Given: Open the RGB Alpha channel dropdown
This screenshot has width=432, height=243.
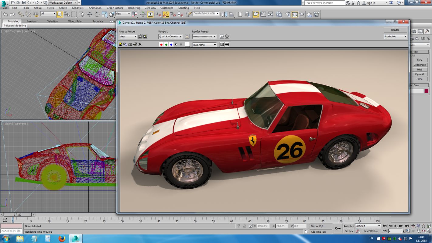Looking at the screenshot, I should [x=204, y=45].
